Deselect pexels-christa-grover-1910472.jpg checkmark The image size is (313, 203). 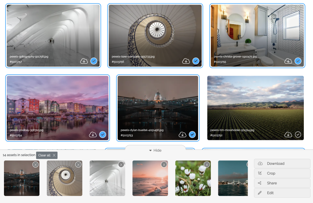(298, 61)
